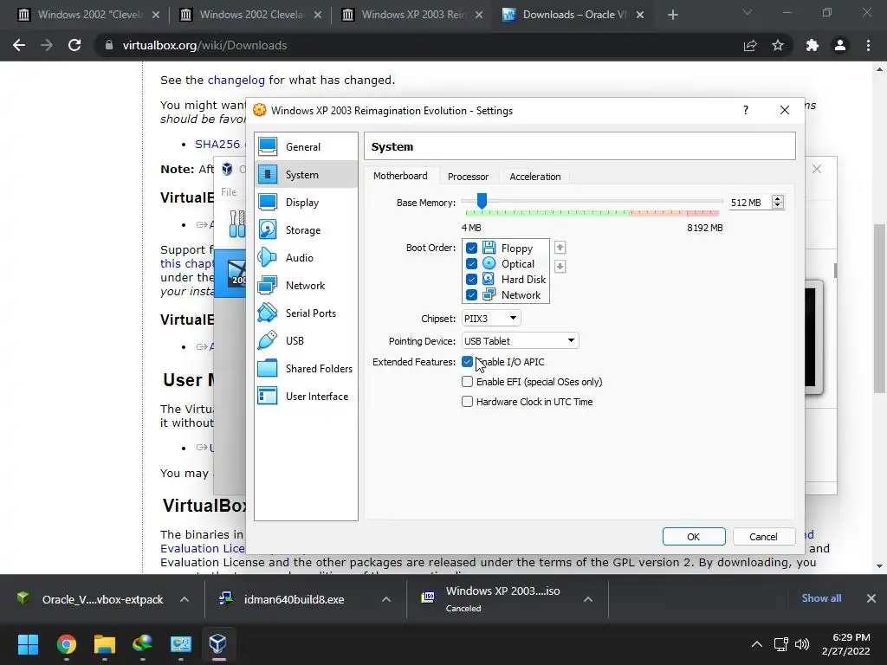Share this page via share icon

point(750,45)
